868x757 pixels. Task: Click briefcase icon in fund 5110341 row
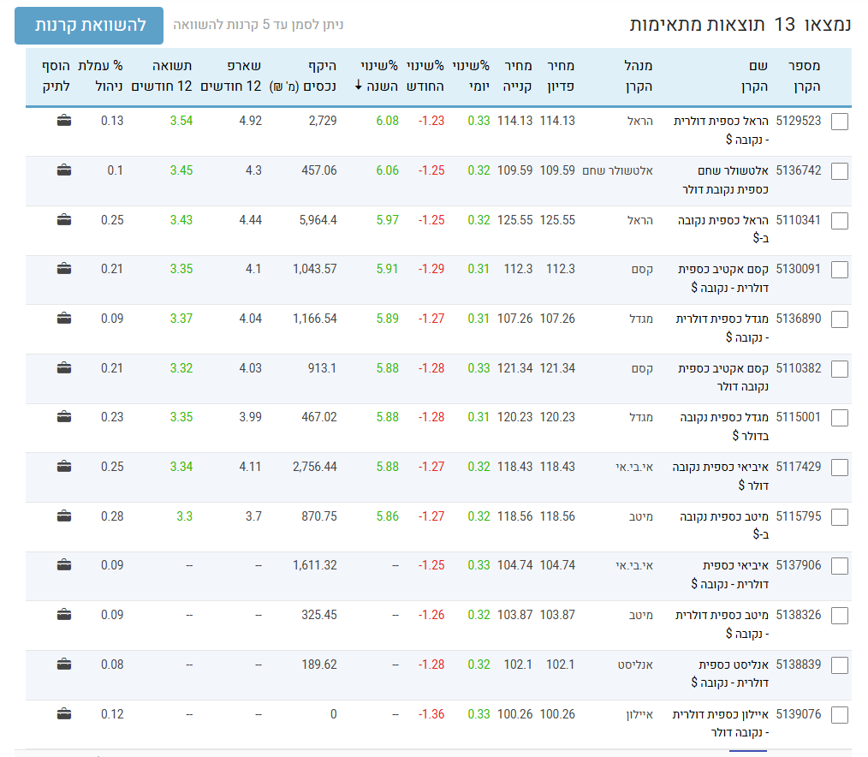pos(63,220)
